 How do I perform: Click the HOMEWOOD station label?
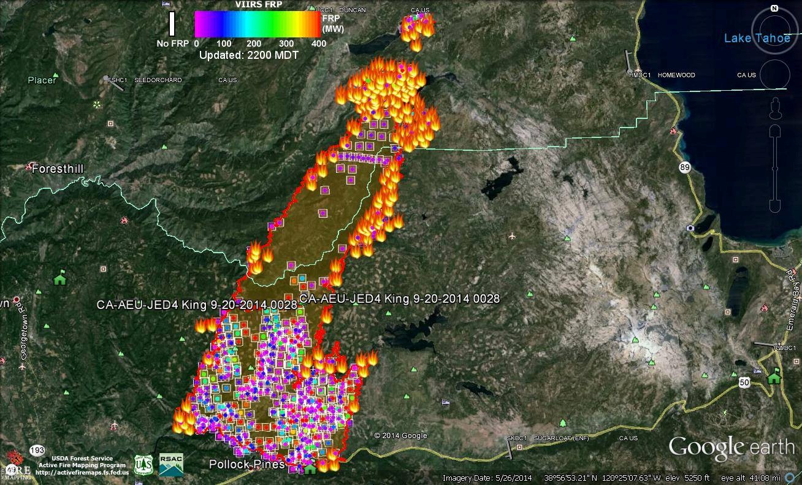point(676,75)
